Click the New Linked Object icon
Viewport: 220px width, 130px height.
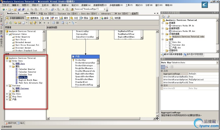35,23
